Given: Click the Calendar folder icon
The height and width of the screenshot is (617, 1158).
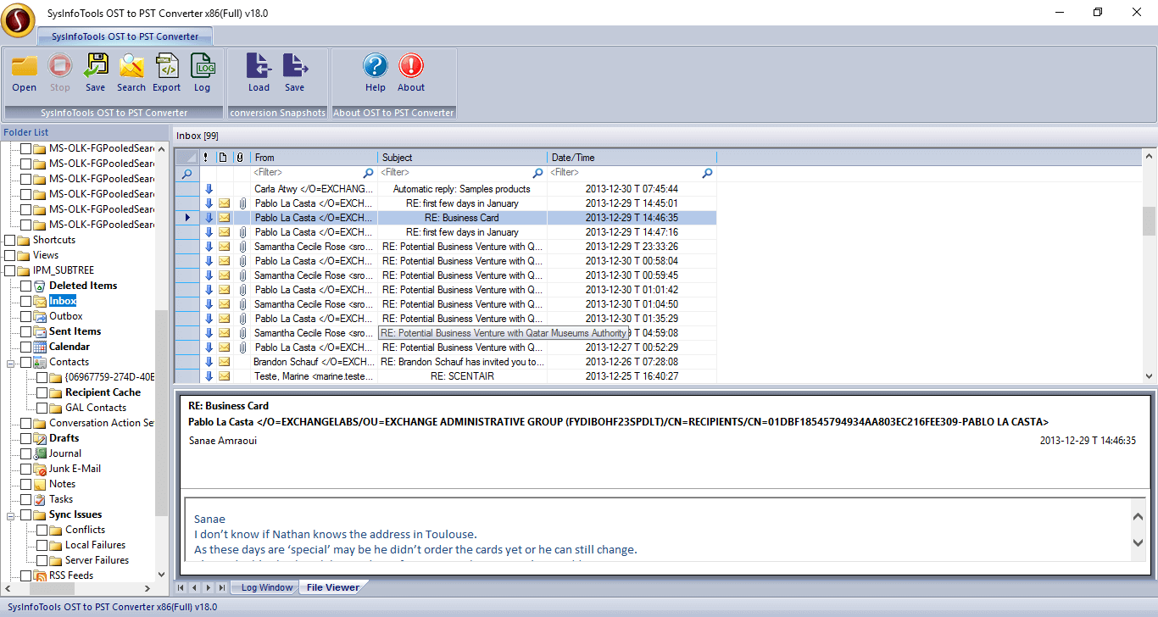Looking at the screenshot, I should click(x=40, y=347).
